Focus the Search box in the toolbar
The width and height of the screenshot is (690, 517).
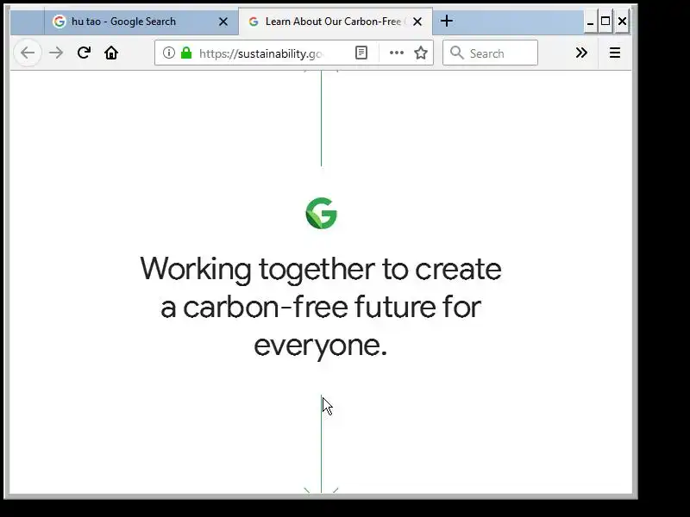point(490,53)
